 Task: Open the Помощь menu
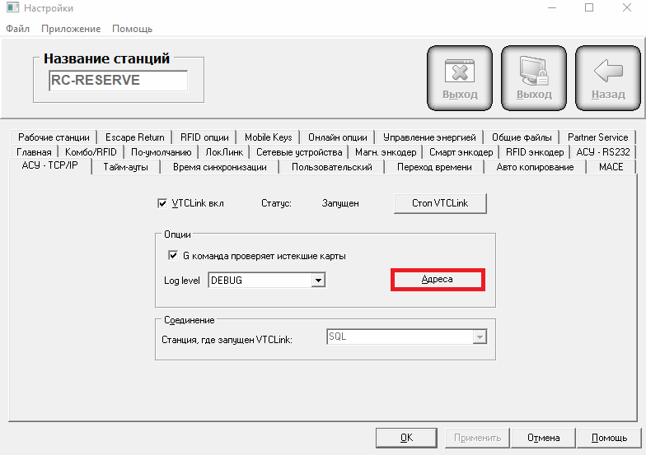pyautogui.click(x=132, y=29)
